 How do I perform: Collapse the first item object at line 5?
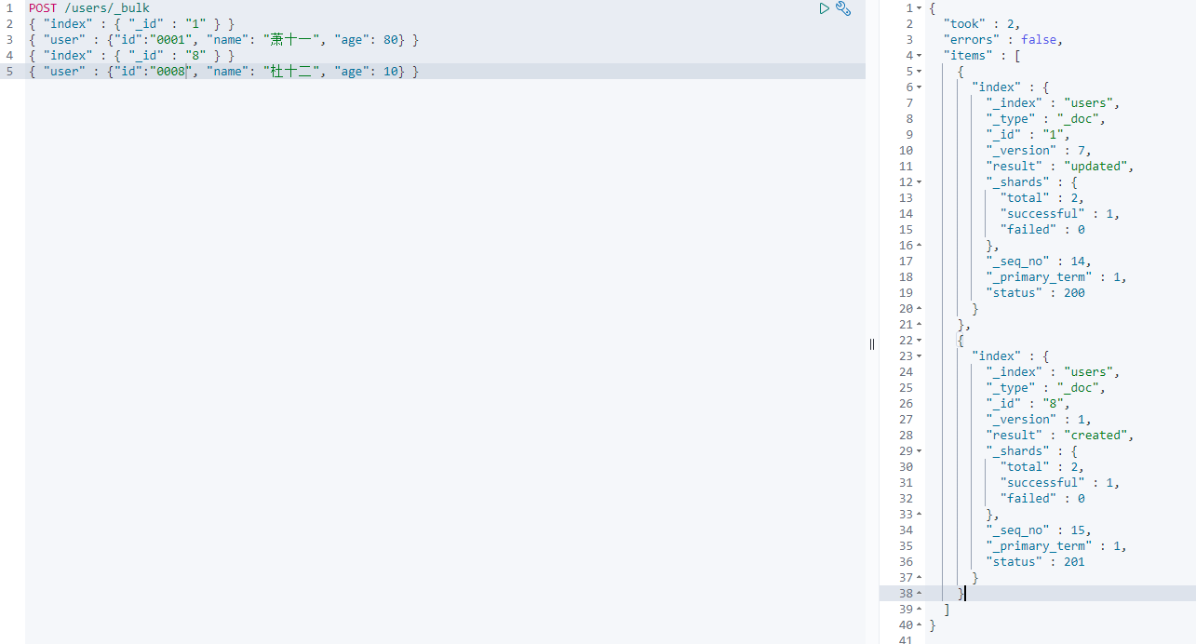coord(920,72)
